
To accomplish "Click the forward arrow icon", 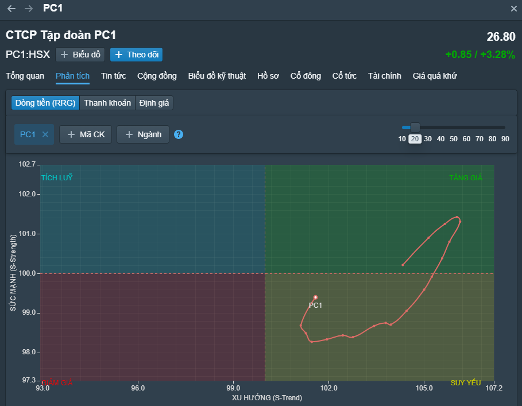I will (29, 9).
